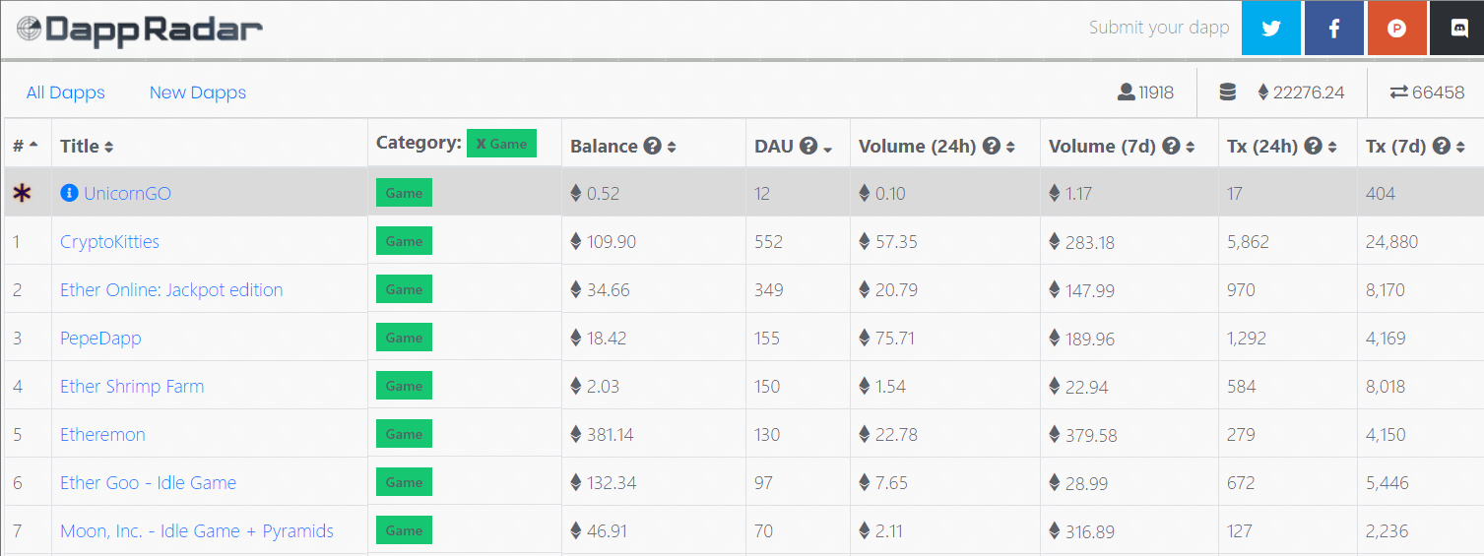Open the Etheremon dapp page

click(102, 434)
